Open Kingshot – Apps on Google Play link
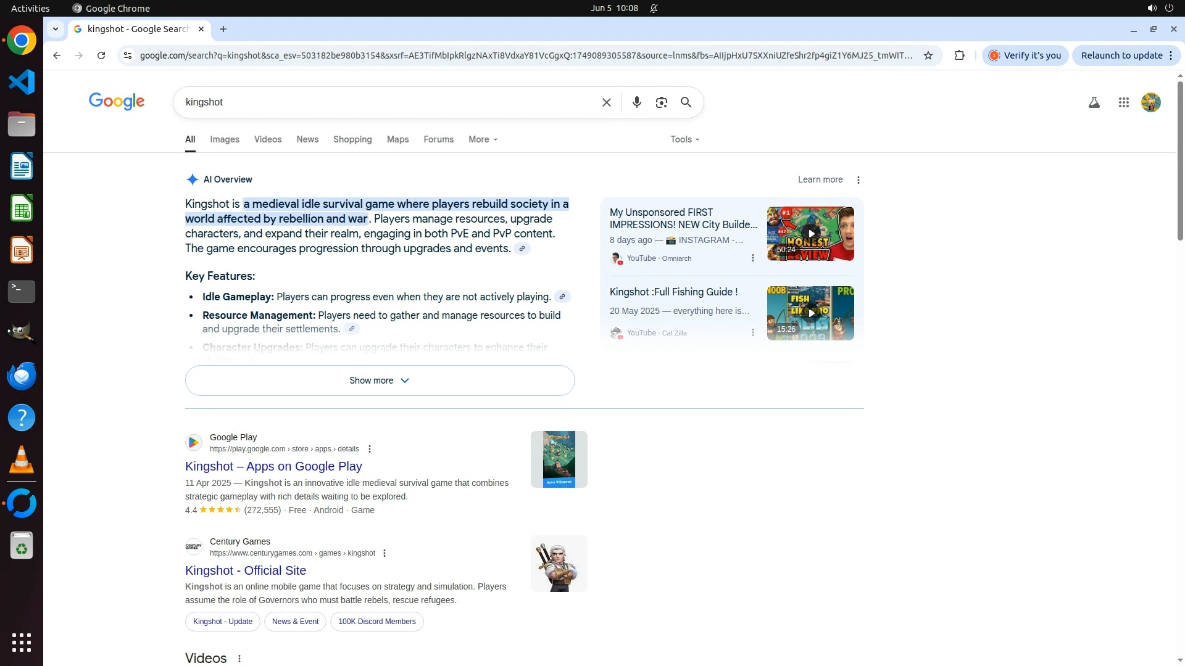 tap(273, 466)
